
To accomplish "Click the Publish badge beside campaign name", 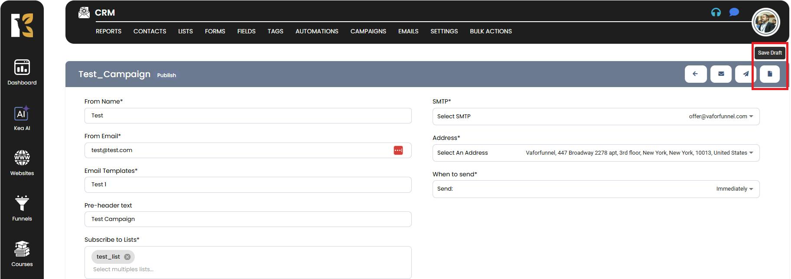I will [x=166, y=75].
